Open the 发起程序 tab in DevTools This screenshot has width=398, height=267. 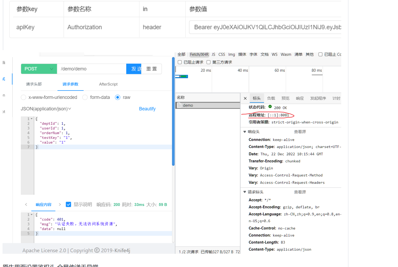318,98
